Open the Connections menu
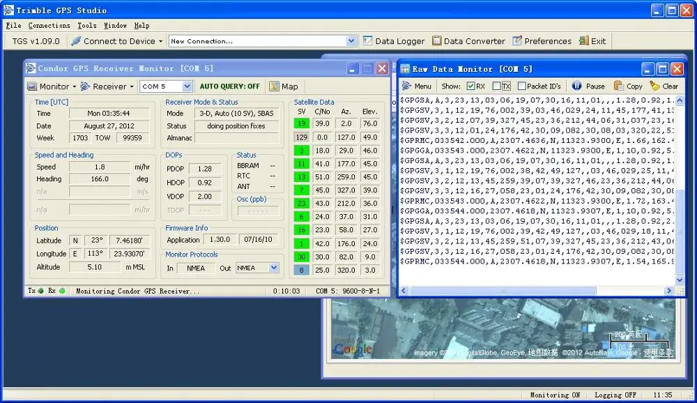The height and width of the screenshot is (403, 697). pyautogui.click(x=49, y=25)
